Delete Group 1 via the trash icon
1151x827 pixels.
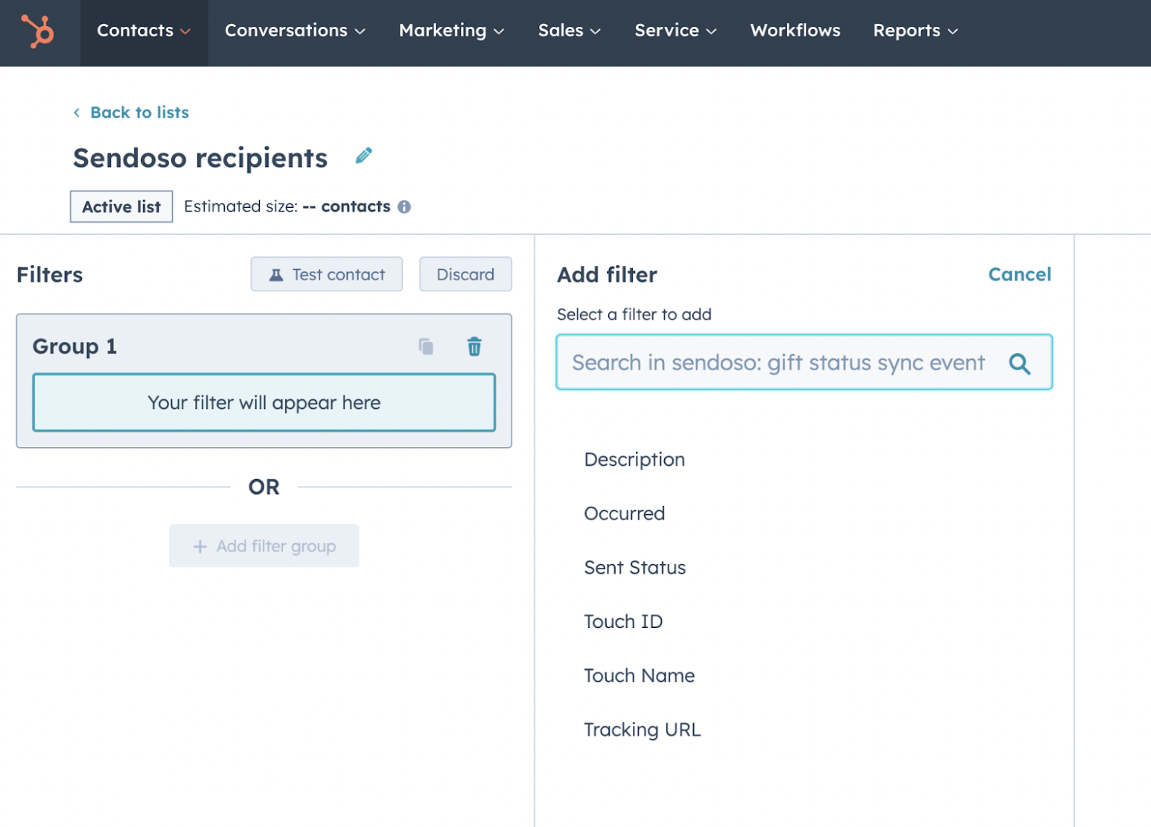click(x=474, y=346)
